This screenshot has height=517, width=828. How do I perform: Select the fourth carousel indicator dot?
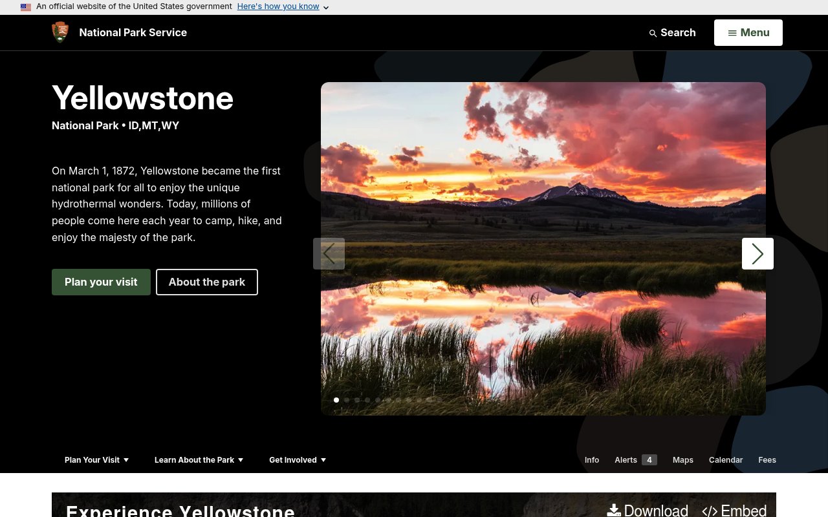[367, 400]
